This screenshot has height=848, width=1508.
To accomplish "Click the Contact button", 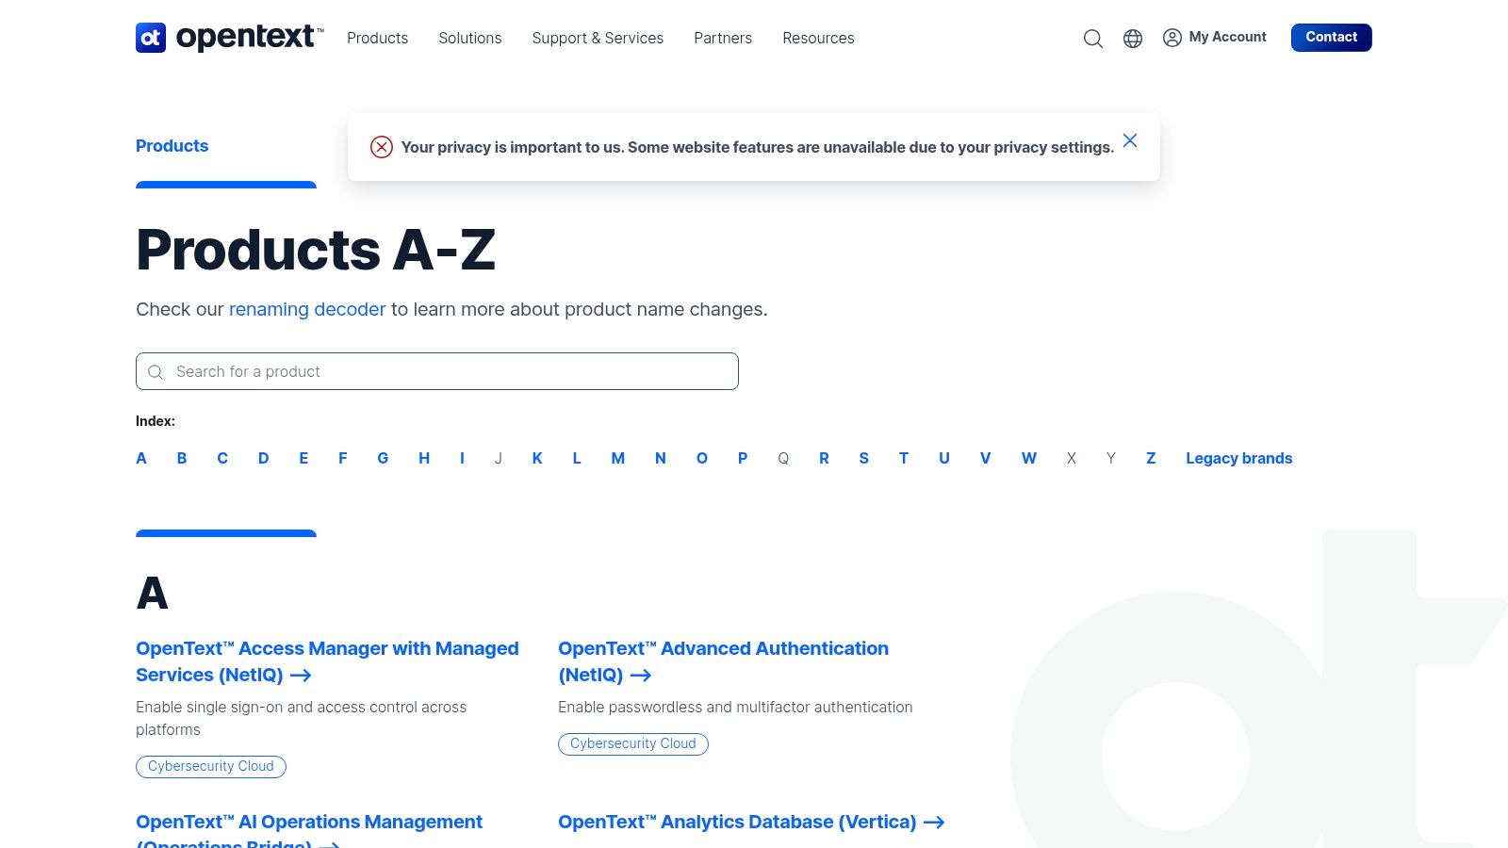I will [x=1331, y=37].
